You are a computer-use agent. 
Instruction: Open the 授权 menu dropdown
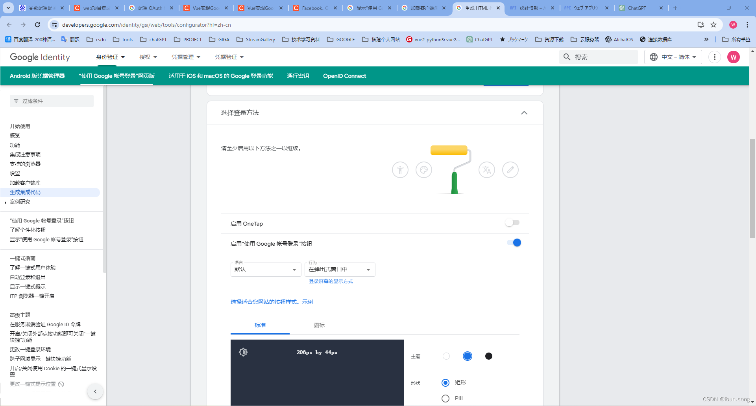coord(148,57)
